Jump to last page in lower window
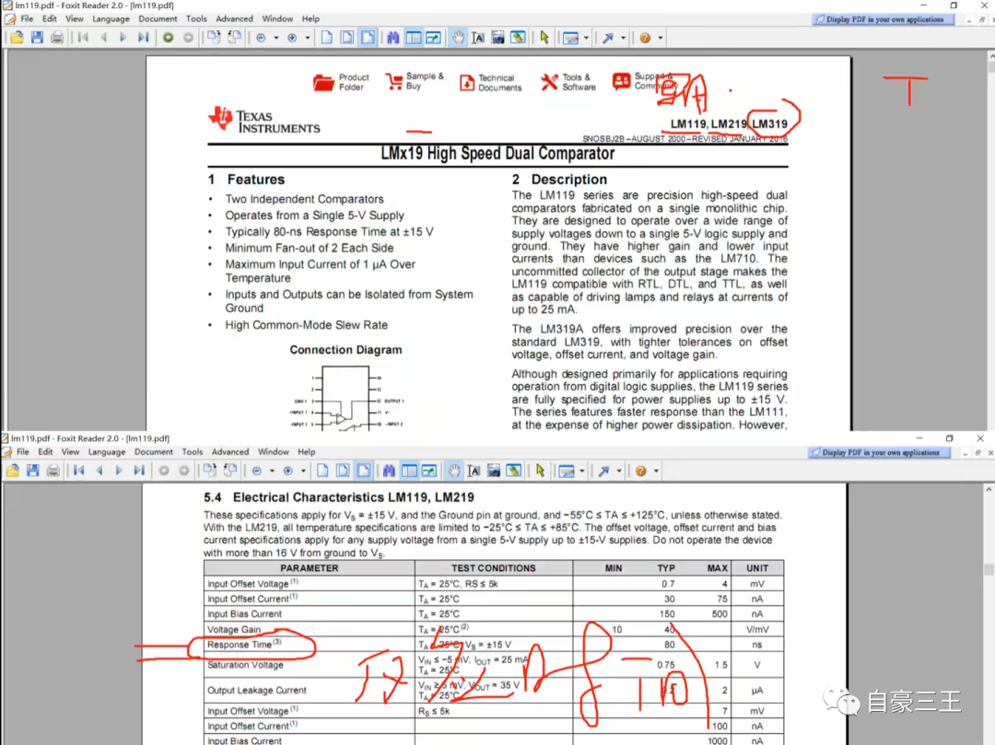Screen dimensions: 995x745 pyautogui.click(x=139, y=471)
